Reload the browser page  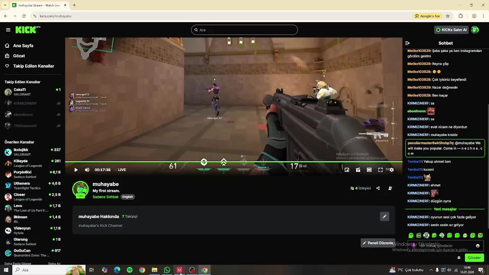coord(24,16)
